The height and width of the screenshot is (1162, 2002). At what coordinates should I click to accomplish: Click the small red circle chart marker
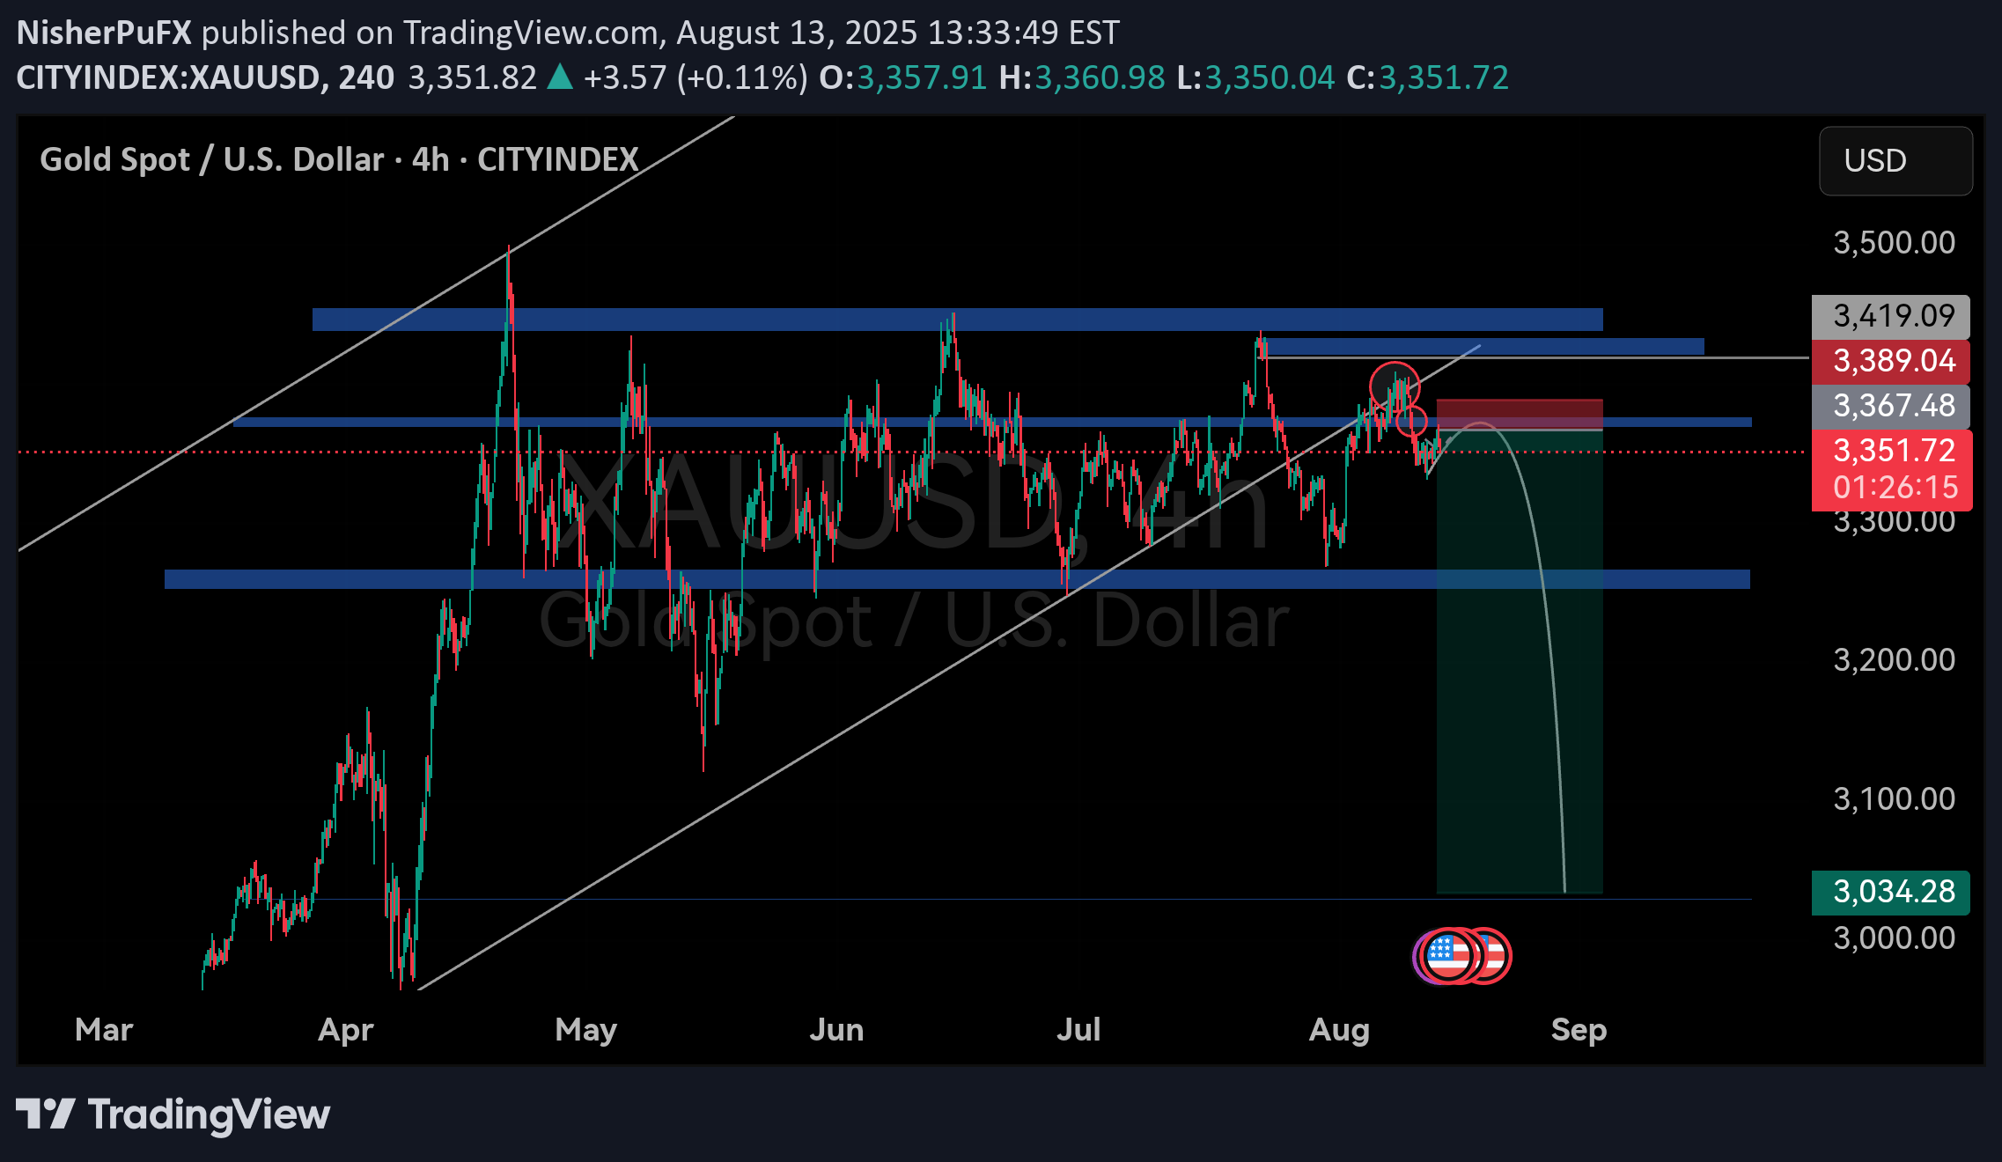(1411, 422)
